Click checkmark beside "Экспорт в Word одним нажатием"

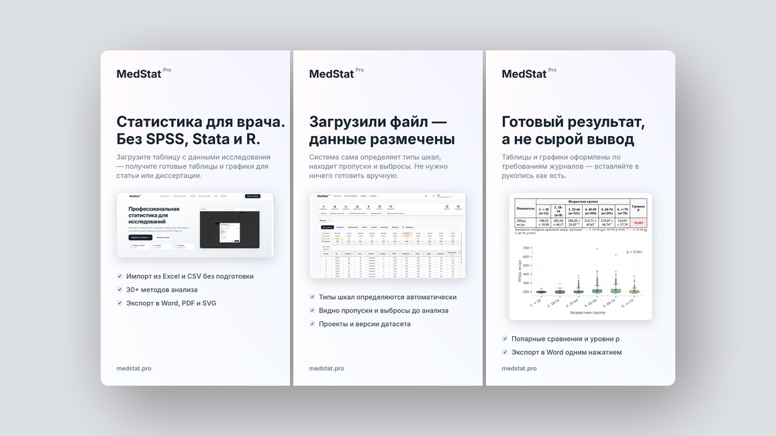pos(505,351)
